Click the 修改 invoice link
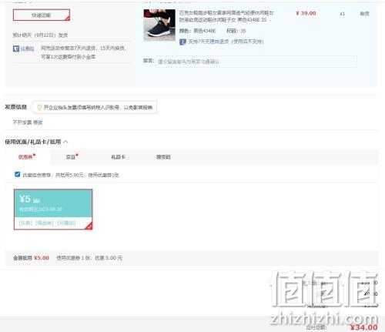Image resolution: width=385 pixels, height=332 pixels. point(38,122)
